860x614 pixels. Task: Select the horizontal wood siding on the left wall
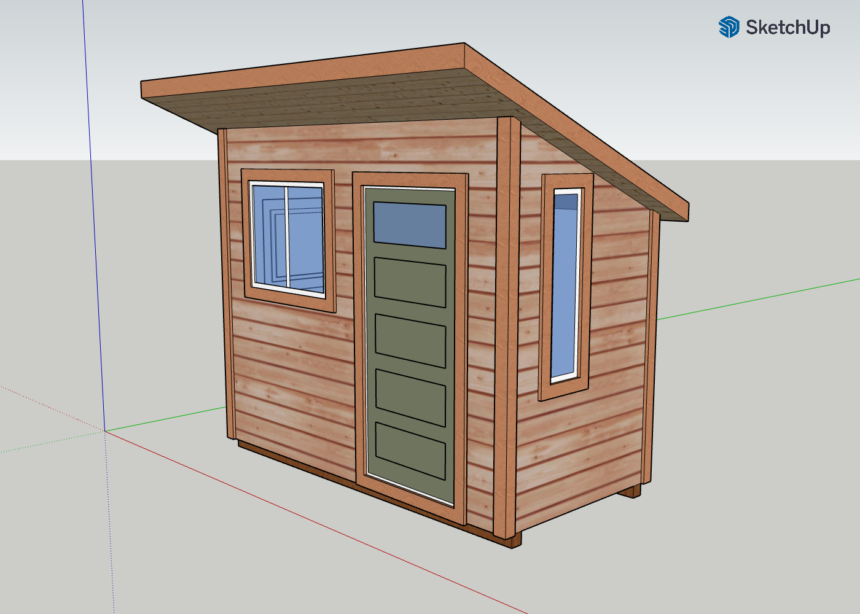[x=289, y=381]
